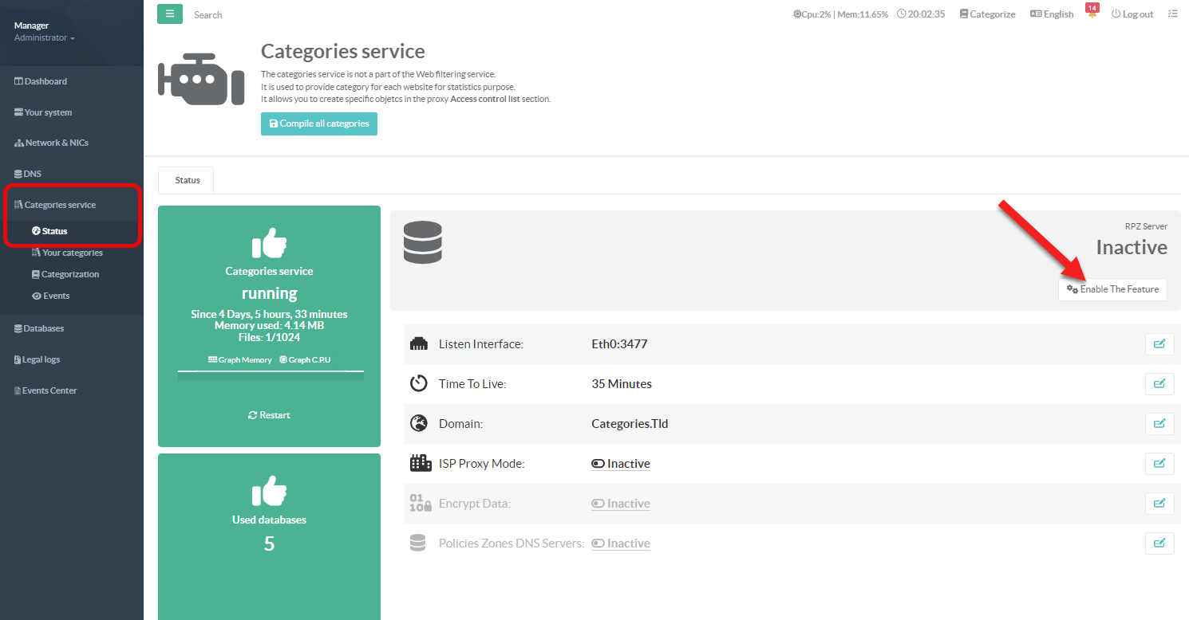The width and height of the screenshot is (1189, 620).
Task: Click the hamburger menu toggle button
Action: pyautogui.click(x=170, y=14)
